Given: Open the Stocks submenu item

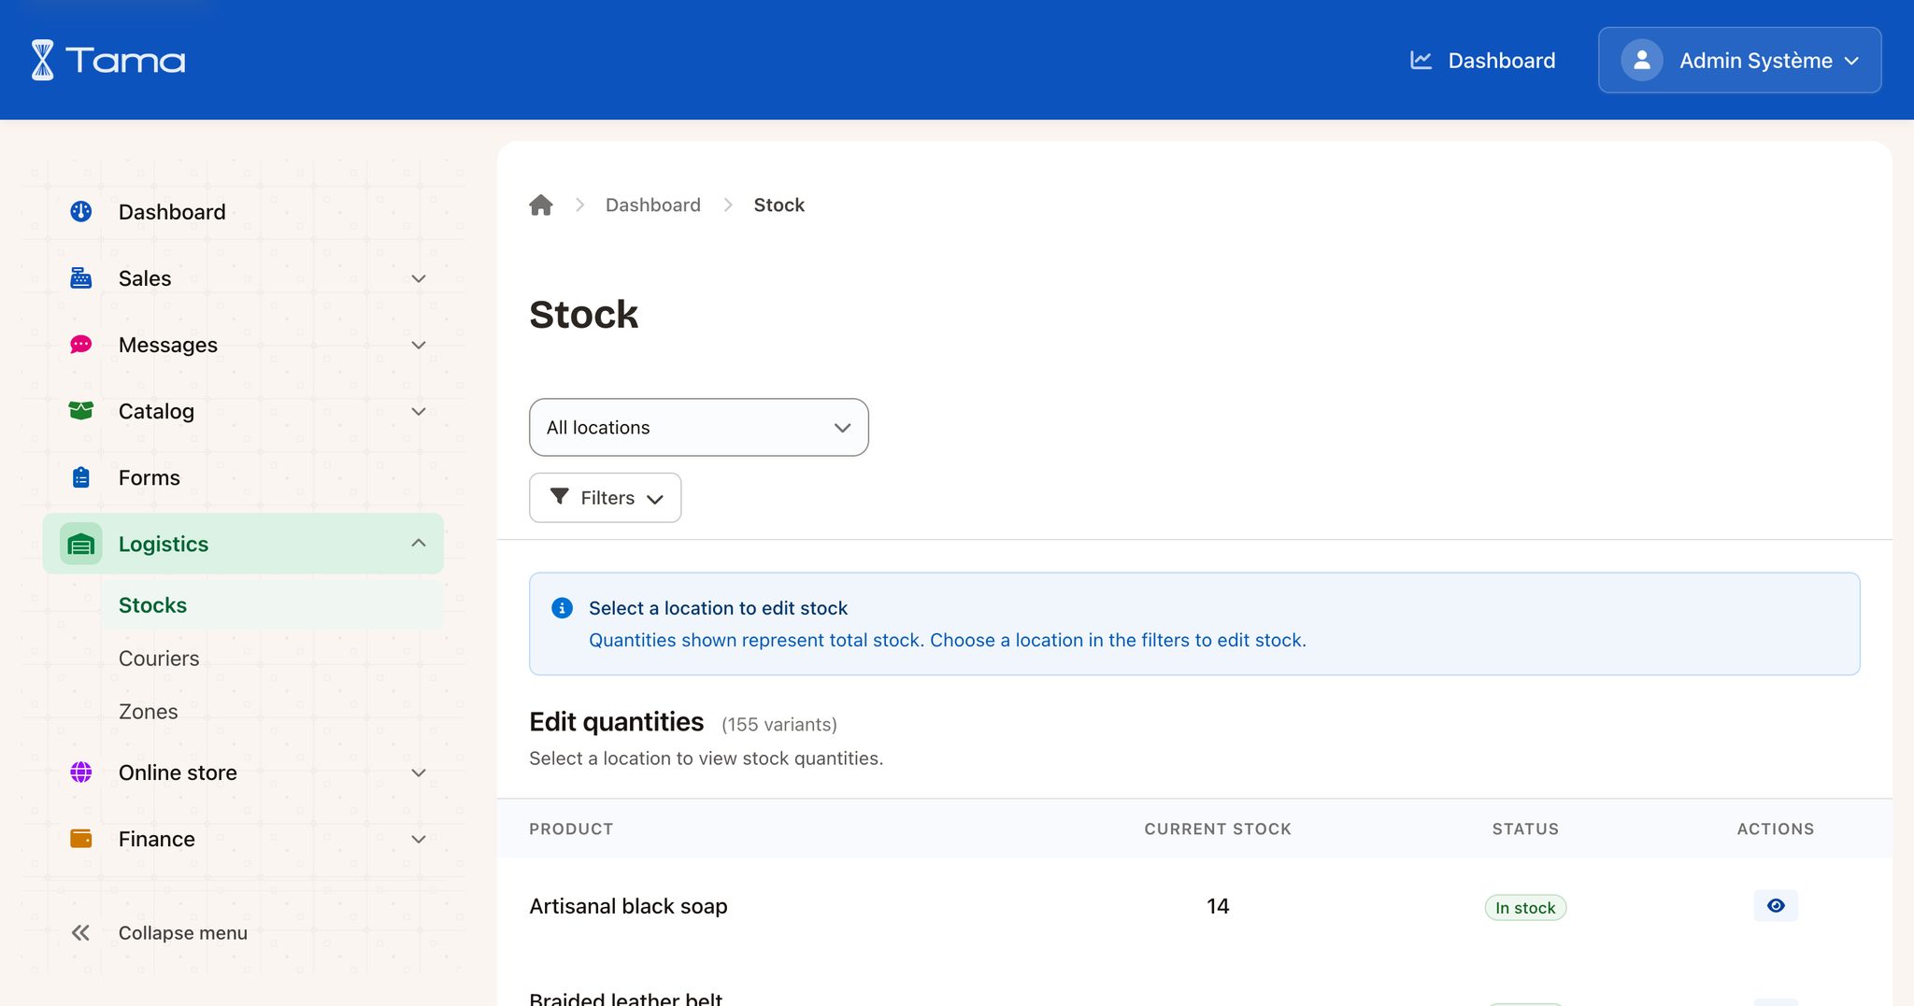Looking at the screenshot, I should (x=271, y=604).
